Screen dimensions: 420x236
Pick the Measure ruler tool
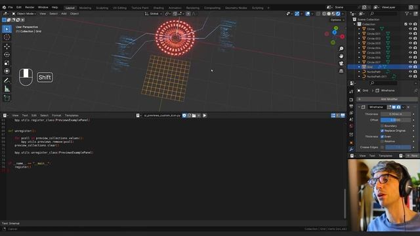7,88
